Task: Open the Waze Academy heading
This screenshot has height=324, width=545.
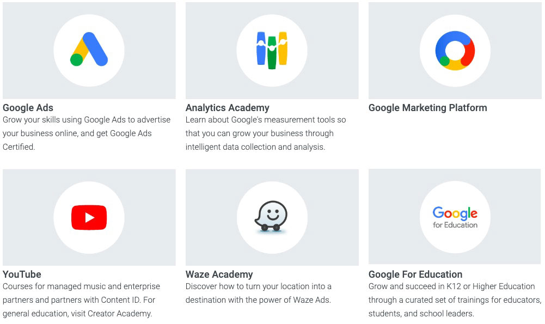Action: [219, 274]
